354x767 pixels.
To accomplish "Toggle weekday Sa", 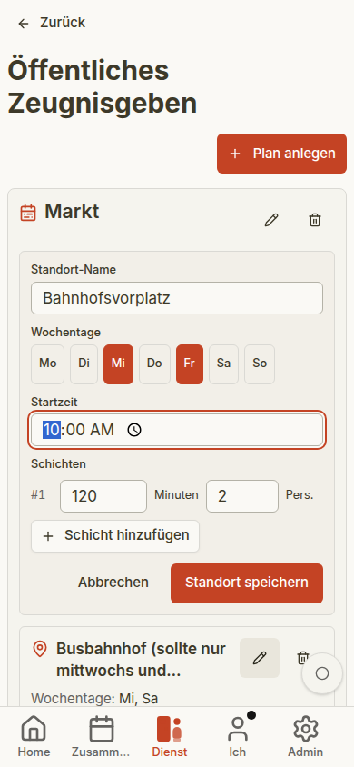I will click(223, 364).
